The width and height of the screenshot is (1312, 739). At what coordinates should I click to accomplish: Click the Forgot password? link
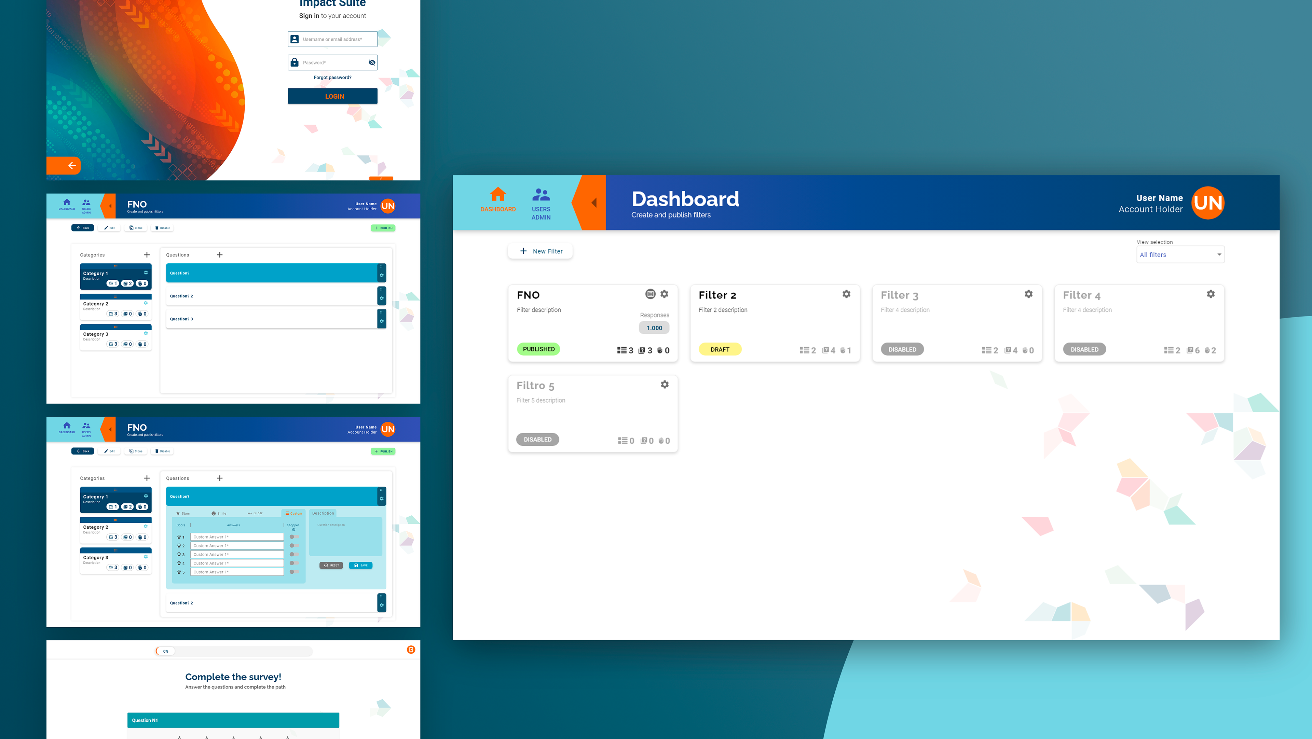pyautogui.click(x=332, y=78)
